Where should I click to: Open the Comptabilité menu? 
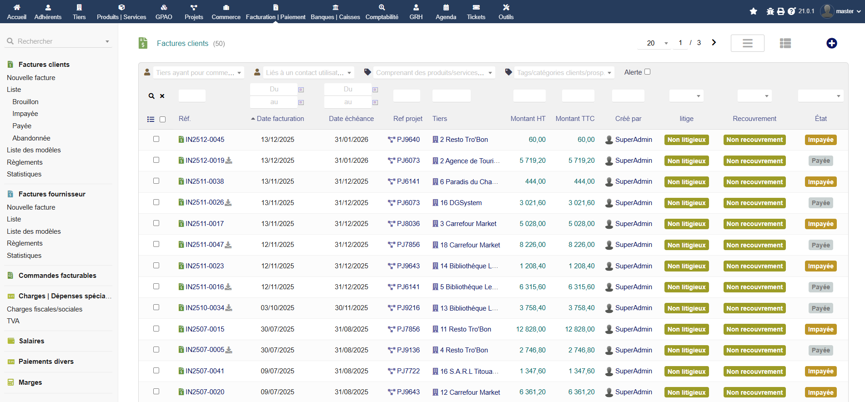click(x=382, y=12)
